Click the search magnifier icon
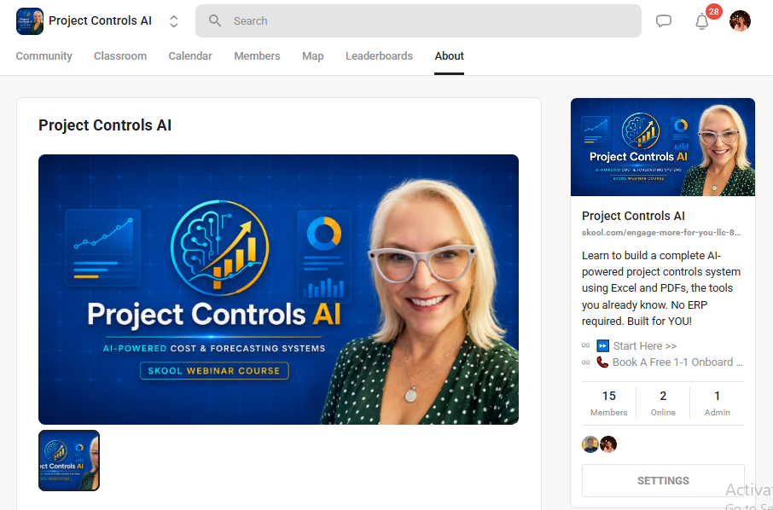This screenshot has width=773, height=510. (214, 20)
